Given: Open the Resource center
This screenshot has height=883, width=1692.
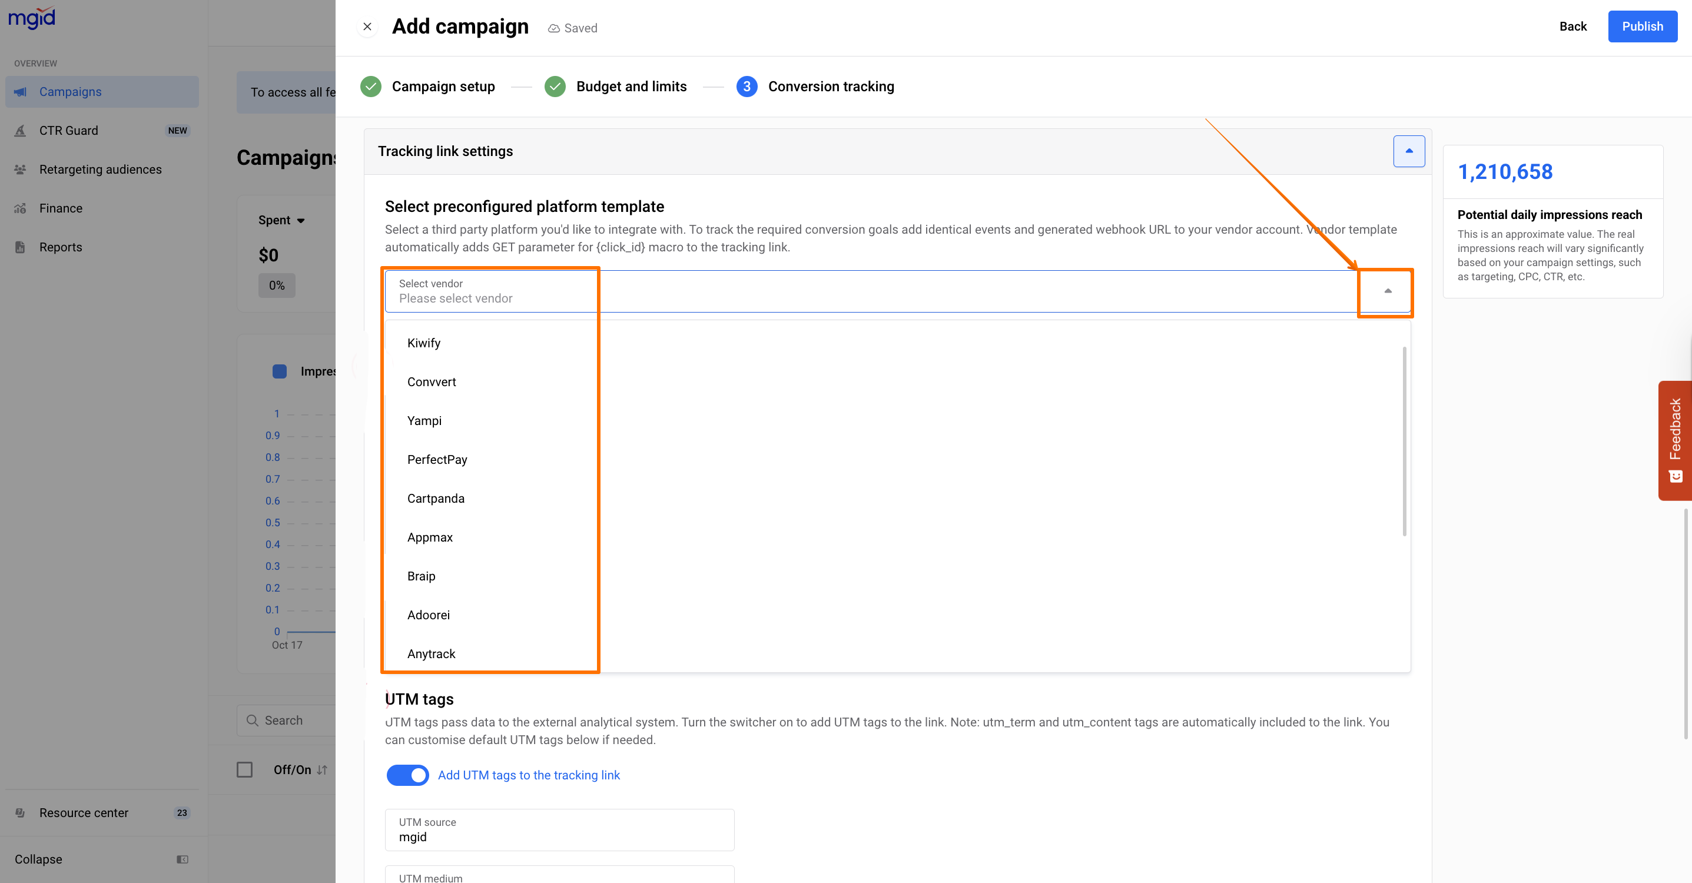Looking at the screenshot, I should (x=84, y=813).
